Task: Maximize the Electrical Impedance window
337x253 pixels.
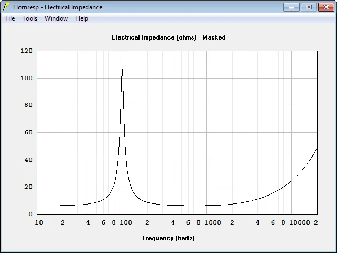Action: pyautogui.click(x=309, y=7)
